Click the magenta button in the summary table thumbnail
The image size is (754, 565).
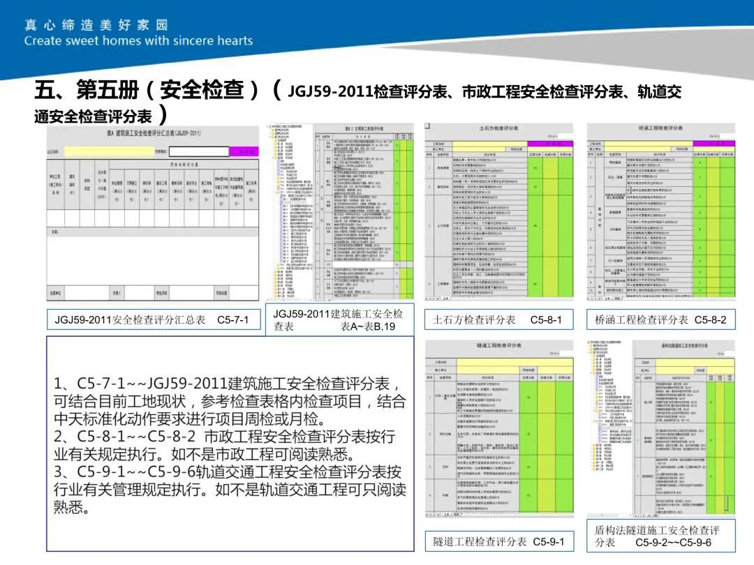244,151
